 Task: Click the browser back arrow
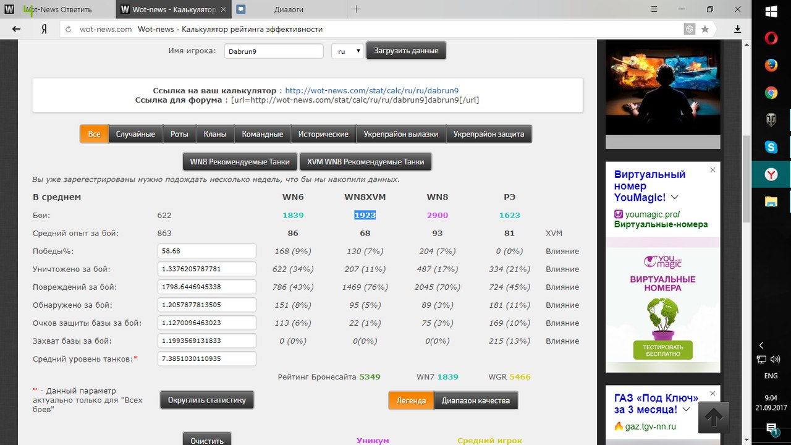tap(16, 29)
